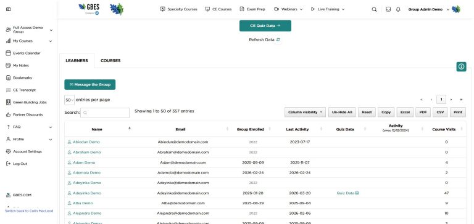
Task: Click the CE Quiz Data button
Action: [265, 26]
